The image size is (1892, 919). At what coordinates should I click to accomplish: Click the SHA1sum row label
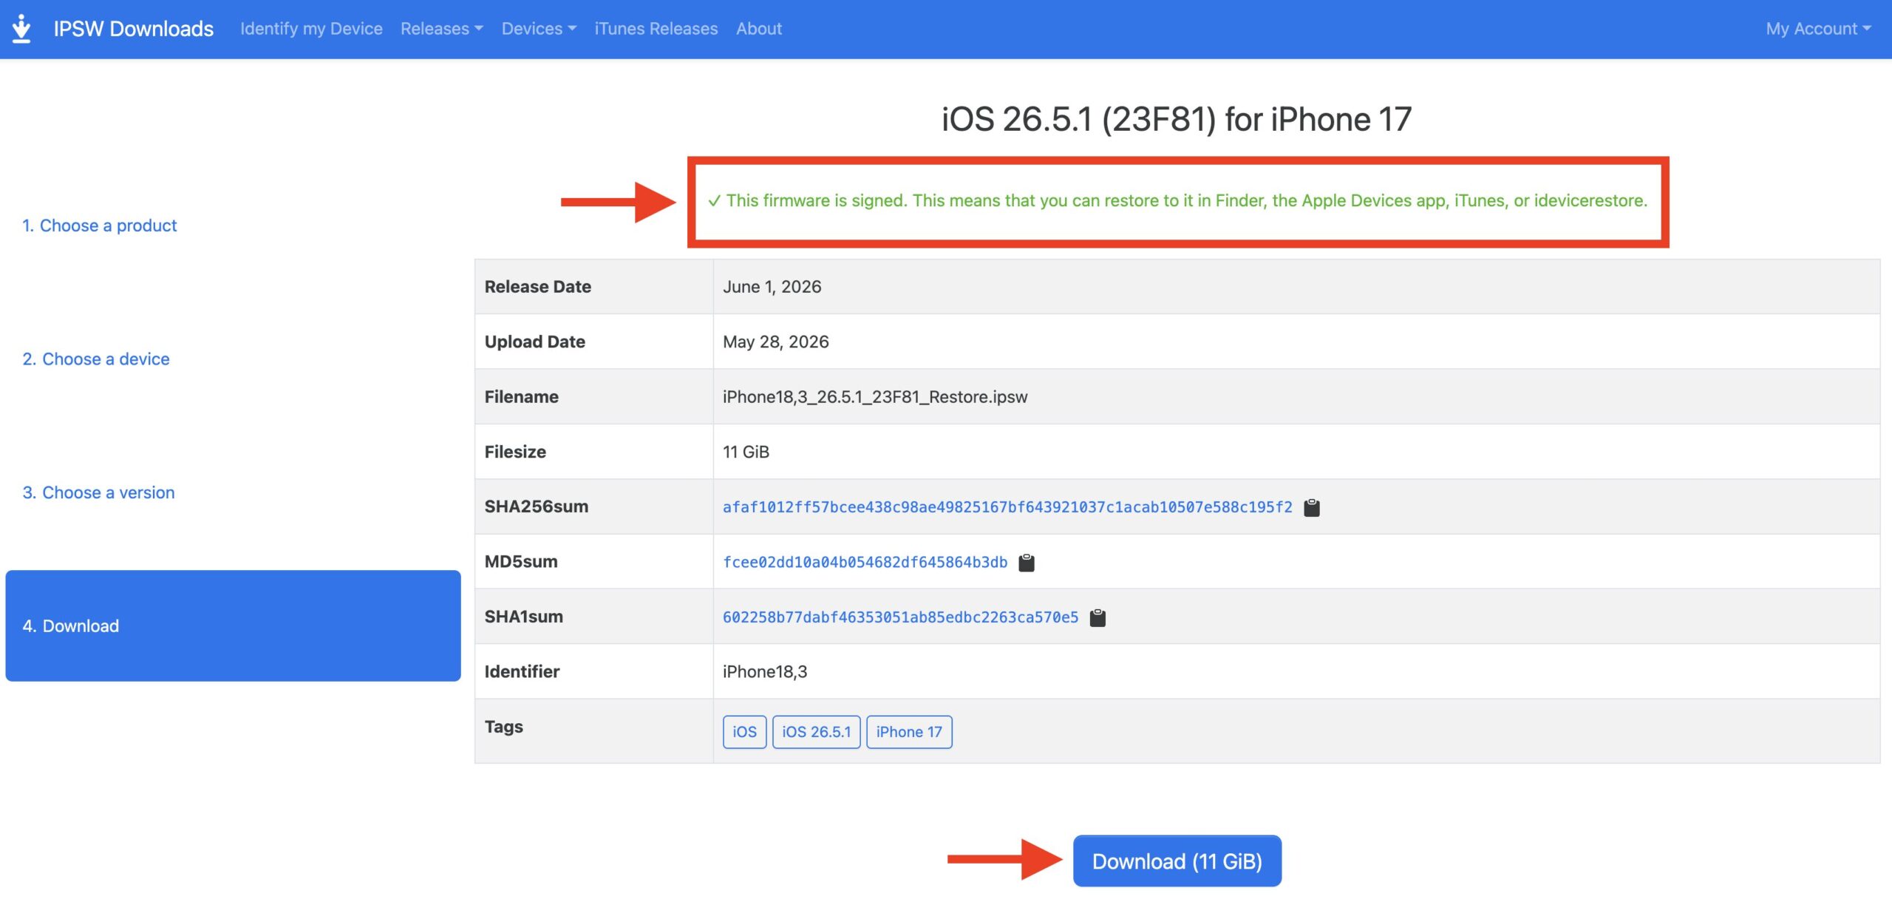pyautogui.click(x=523, y=617)
